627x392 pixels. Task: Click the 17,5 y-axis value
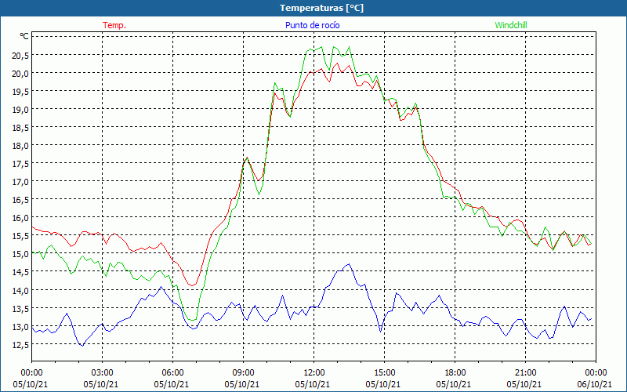click(20, 164)
